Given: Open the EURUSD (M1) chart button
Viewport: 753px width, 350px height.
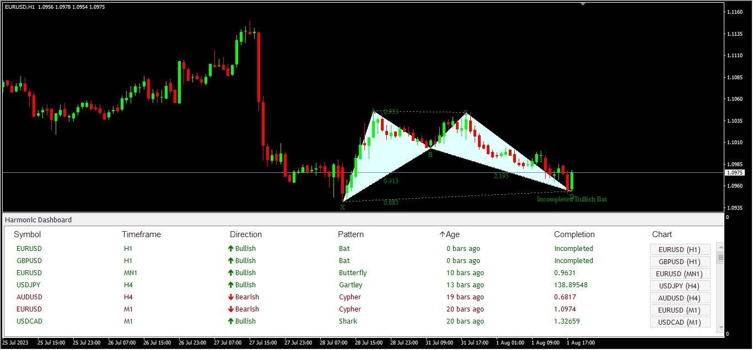Looking at the screenshot, I should pos(680,310).
